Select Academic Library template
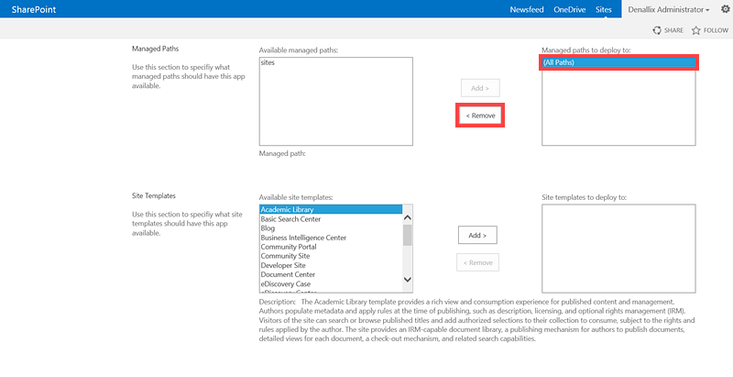 click(x=331, y=209)
